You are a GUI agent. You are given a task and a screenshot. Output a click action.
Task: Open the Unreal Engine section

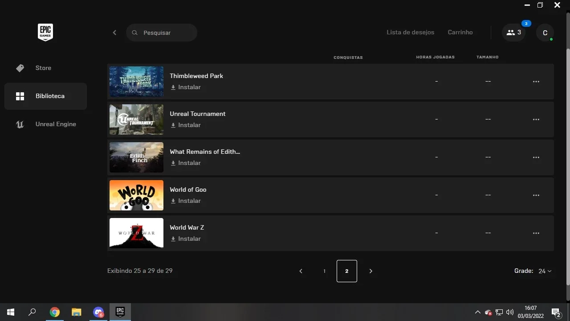45,124
